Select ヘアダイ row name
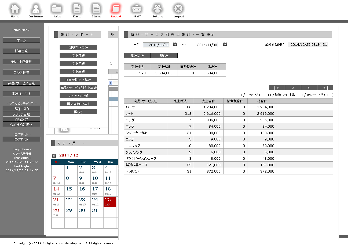This screenshot has height=252, width=348. point(131,120)
